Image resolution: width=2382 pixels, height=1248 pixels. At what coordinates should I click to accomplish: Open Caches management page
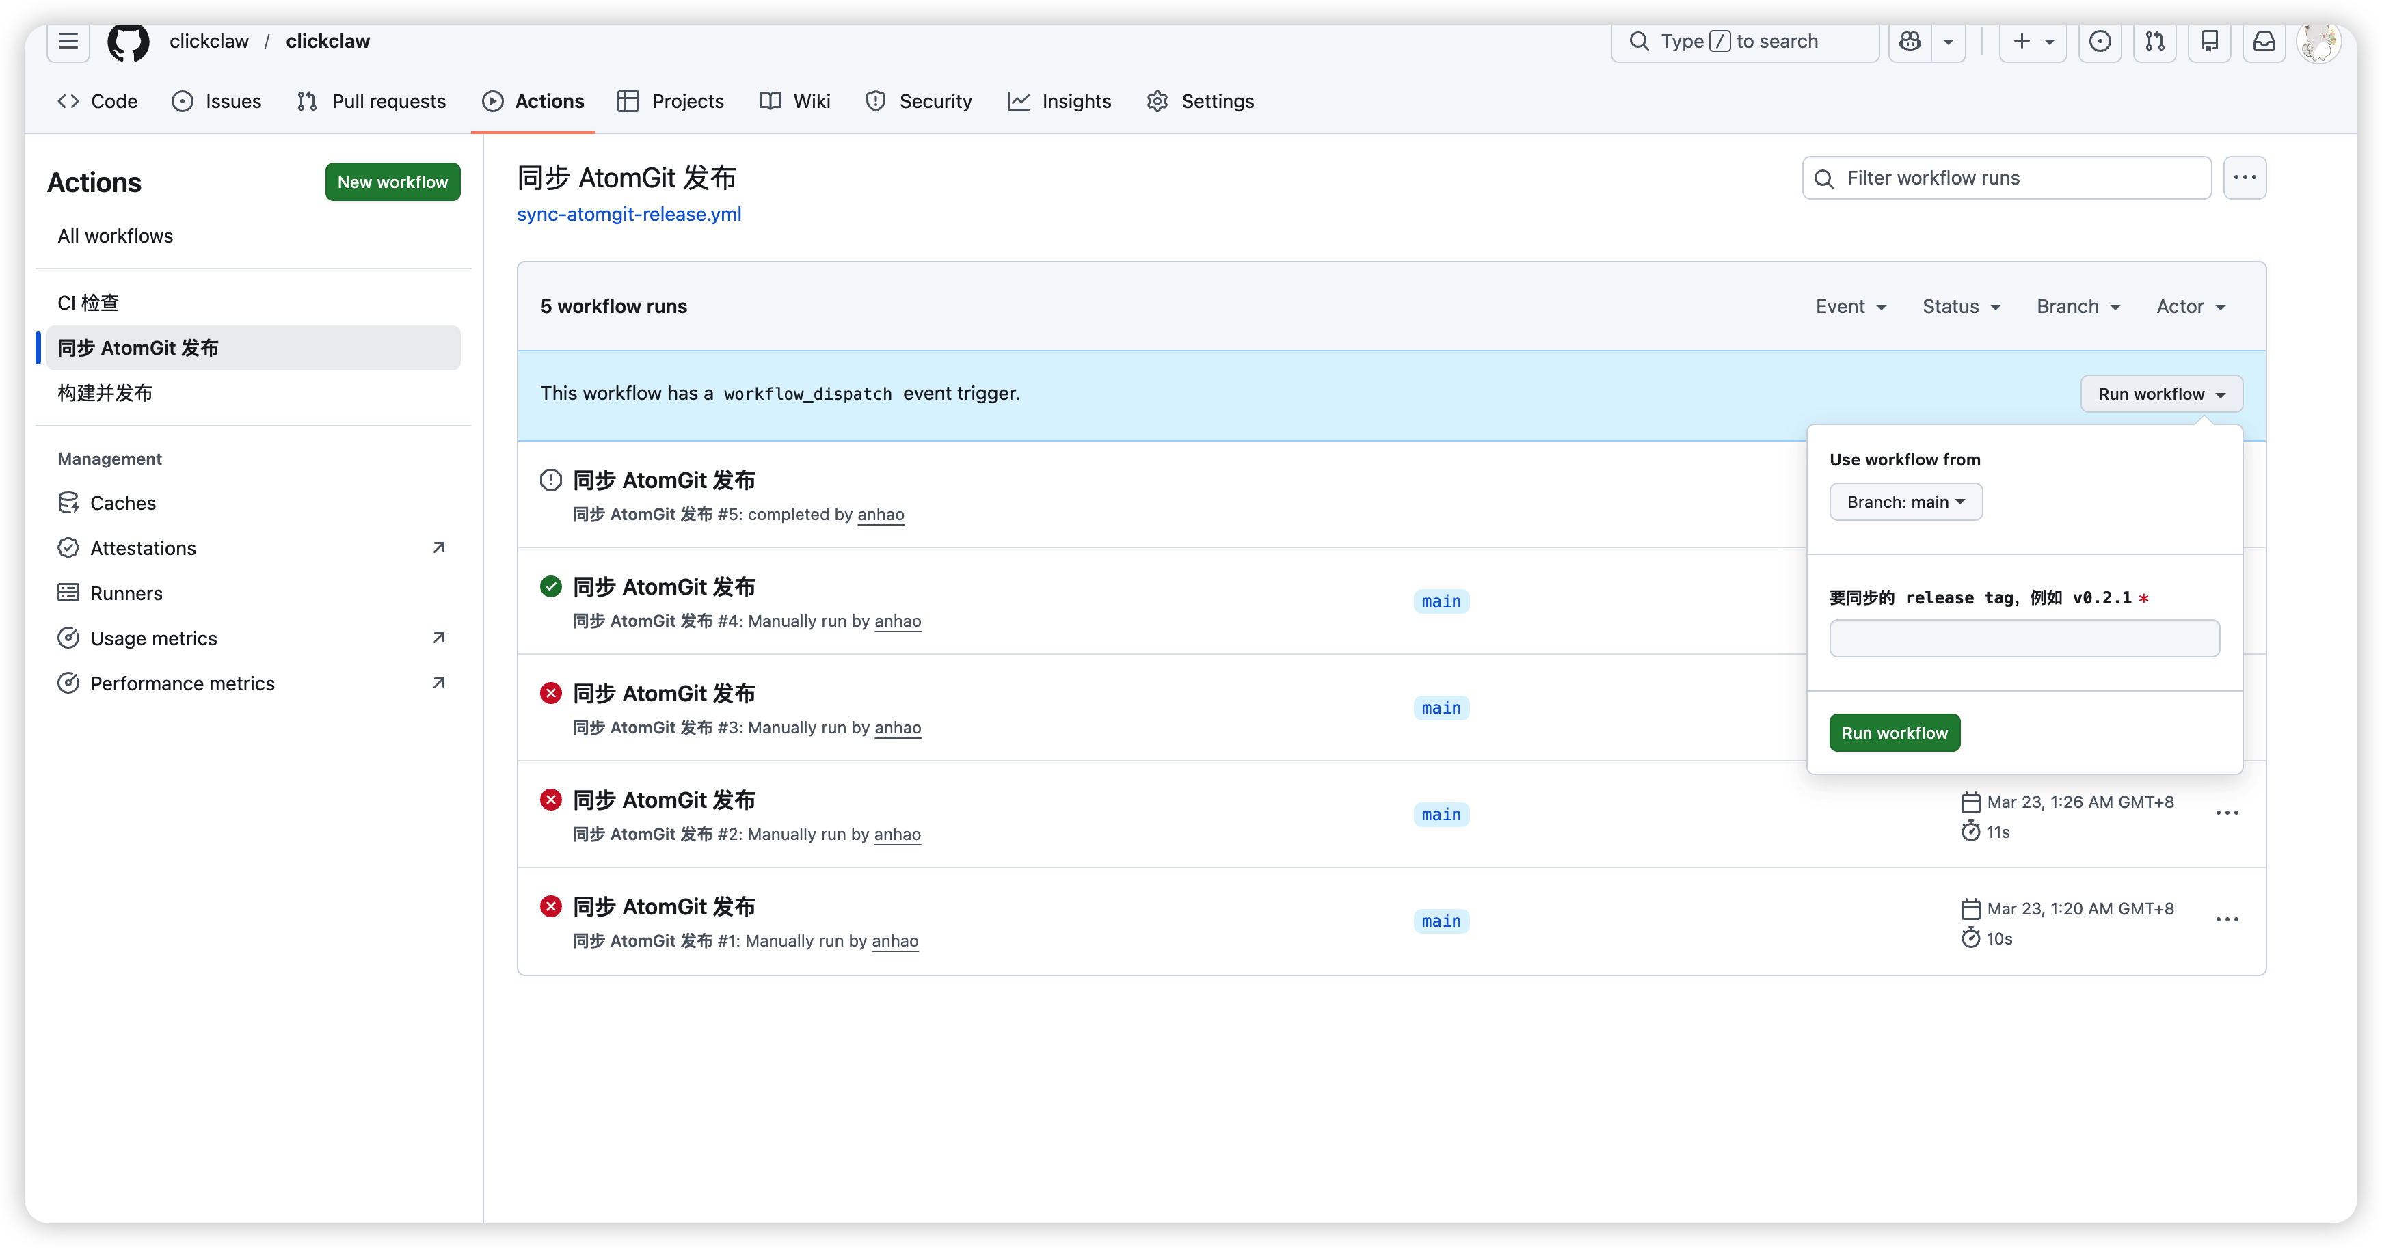click(254, 503)
